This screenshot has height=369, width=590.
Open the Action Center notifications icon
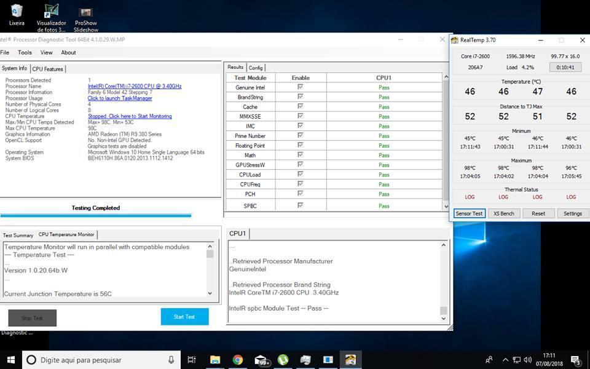coord(575,360)
